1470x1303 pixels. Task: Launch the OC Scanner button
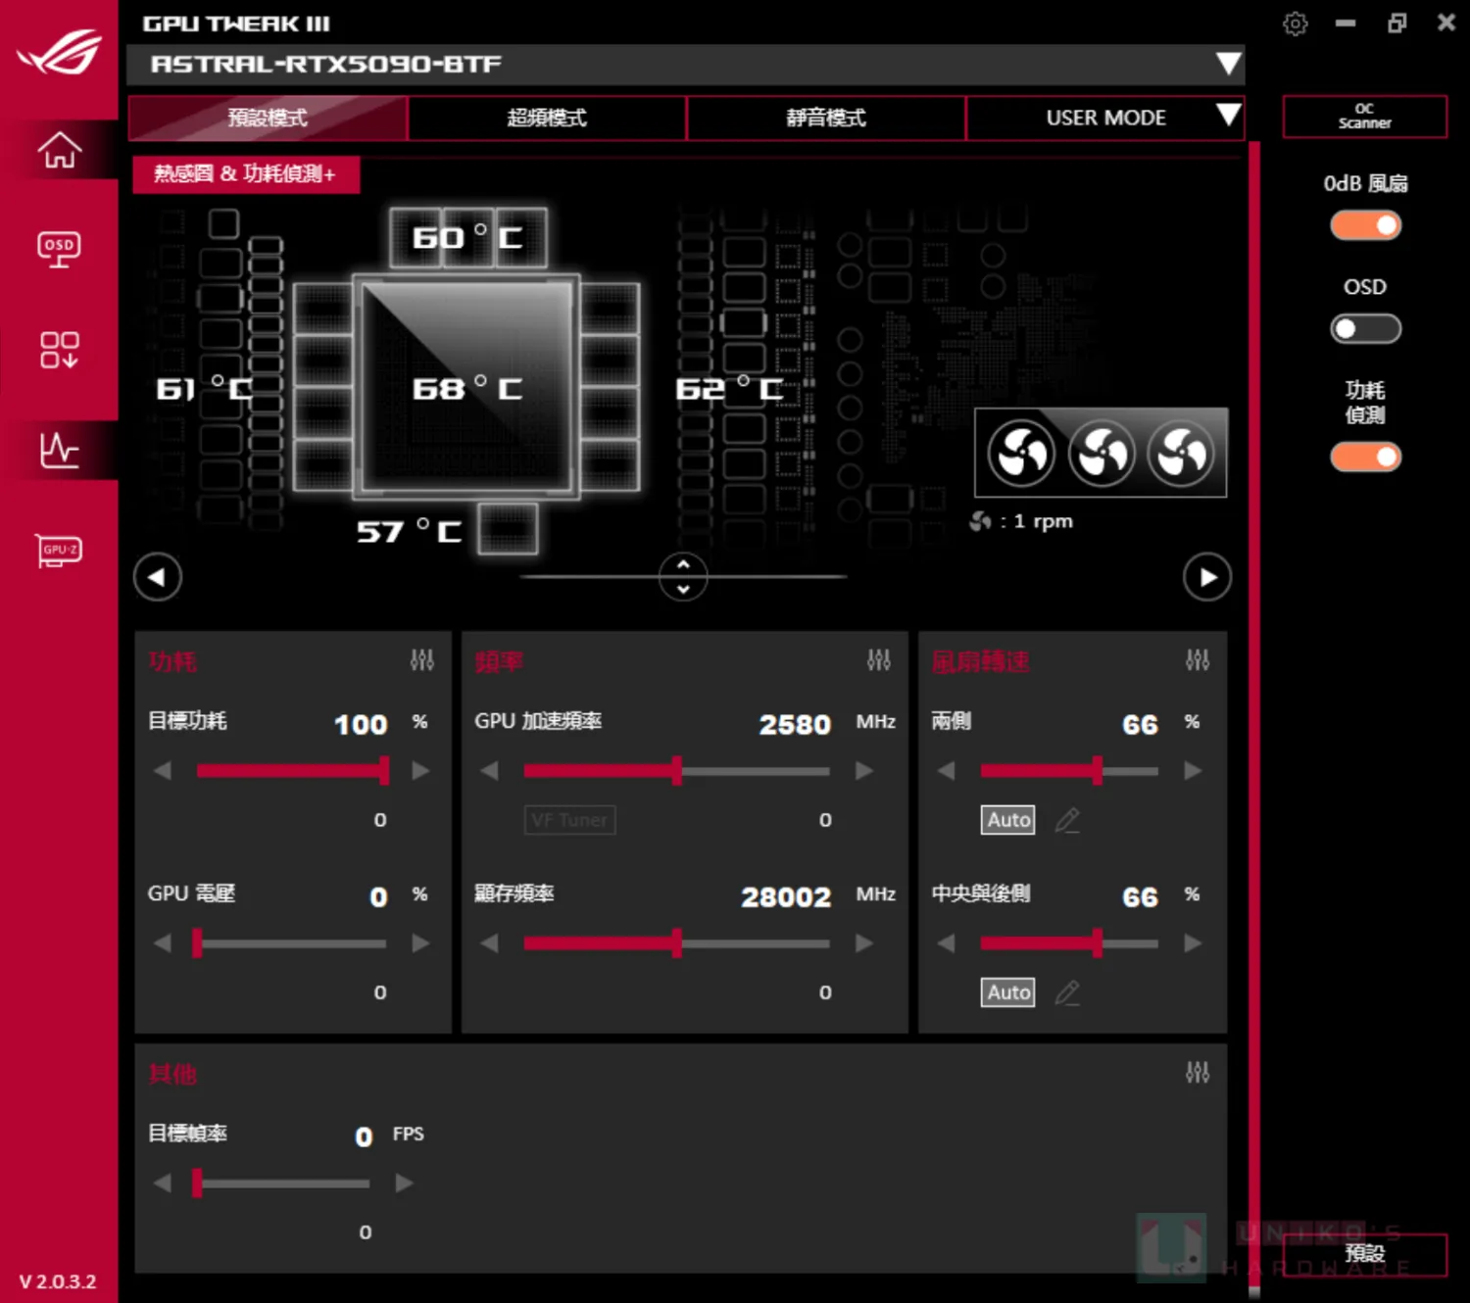point(1364,117)
